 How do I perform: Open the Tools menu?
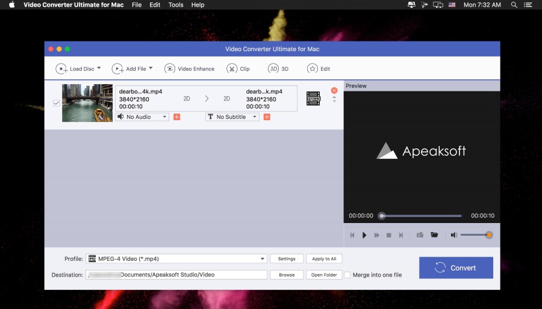176,5
